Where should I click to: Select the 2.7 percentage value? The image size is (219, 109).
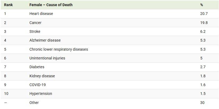[x=203, y=67]
